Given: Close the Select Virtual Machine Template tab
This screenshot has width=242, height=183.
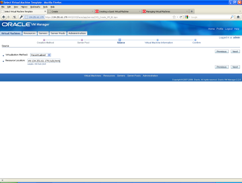Looking at the screenshot, I should click(x=45, y=11).
